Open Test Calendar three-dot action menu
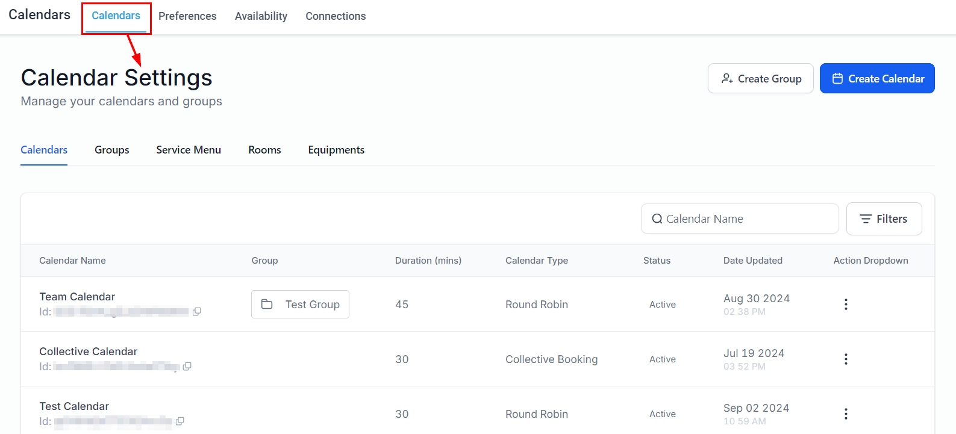The image size is (956, 434). pyautogui.click(x=846, y=414)
